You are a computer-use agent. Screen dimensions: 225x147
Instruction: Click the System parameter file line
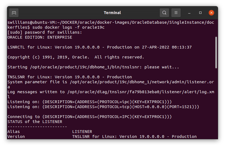click(x=99, y=82)
